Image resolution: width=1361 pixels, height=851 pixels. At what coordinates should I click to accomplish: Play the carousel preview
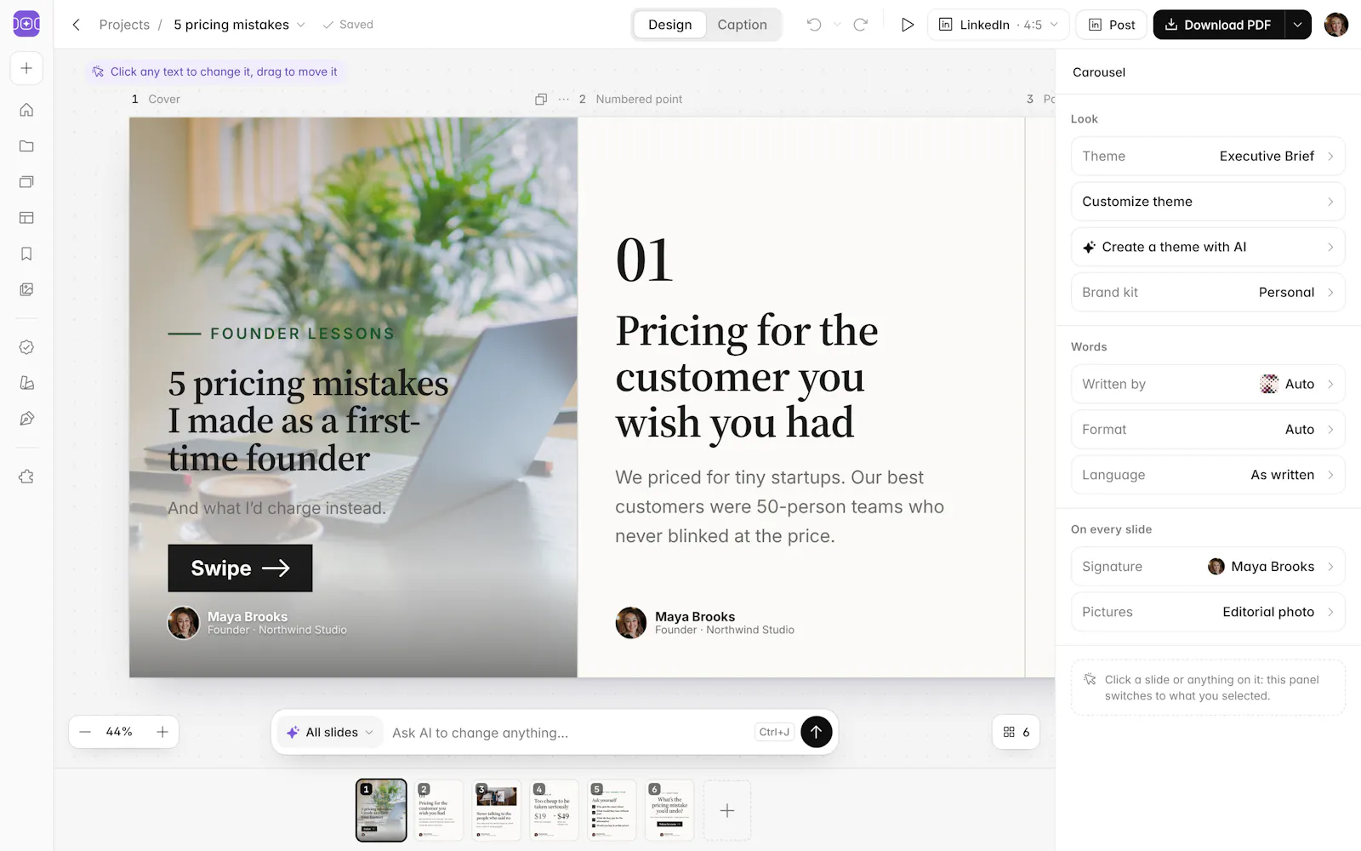point(908,25)
